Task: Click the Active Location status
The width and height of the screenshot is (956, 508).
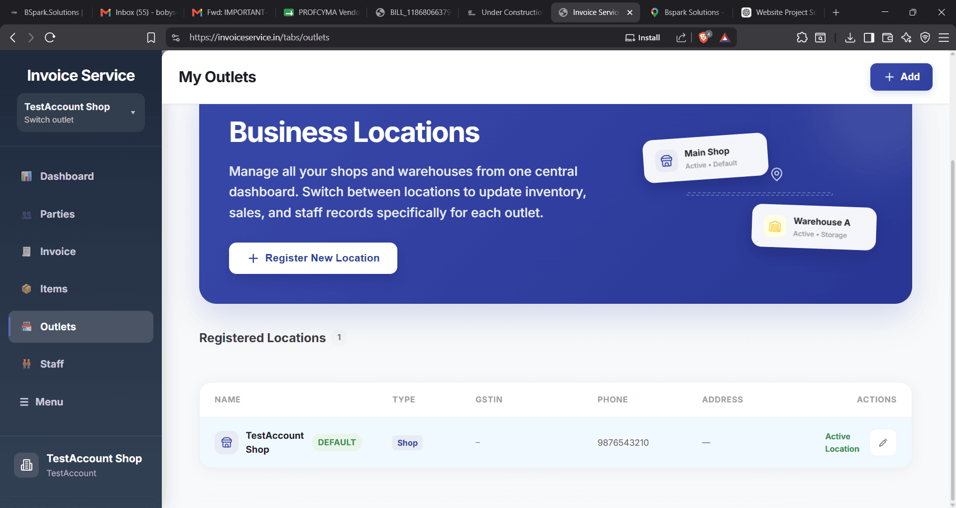Action: [842, 442]
